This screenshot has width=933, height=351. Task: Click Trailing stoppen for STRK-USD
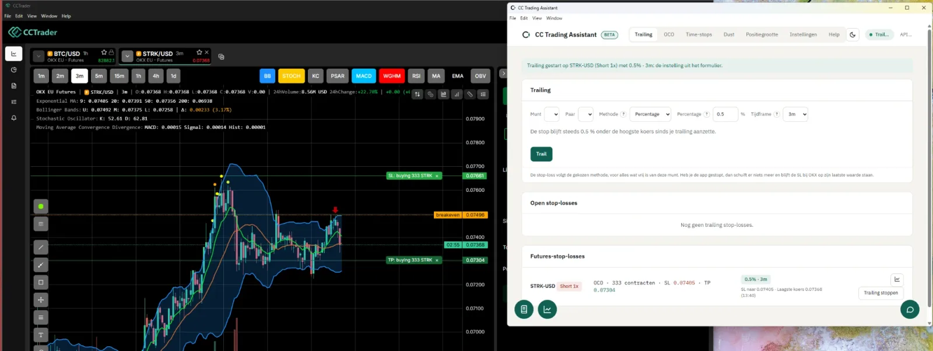[881, 293]
